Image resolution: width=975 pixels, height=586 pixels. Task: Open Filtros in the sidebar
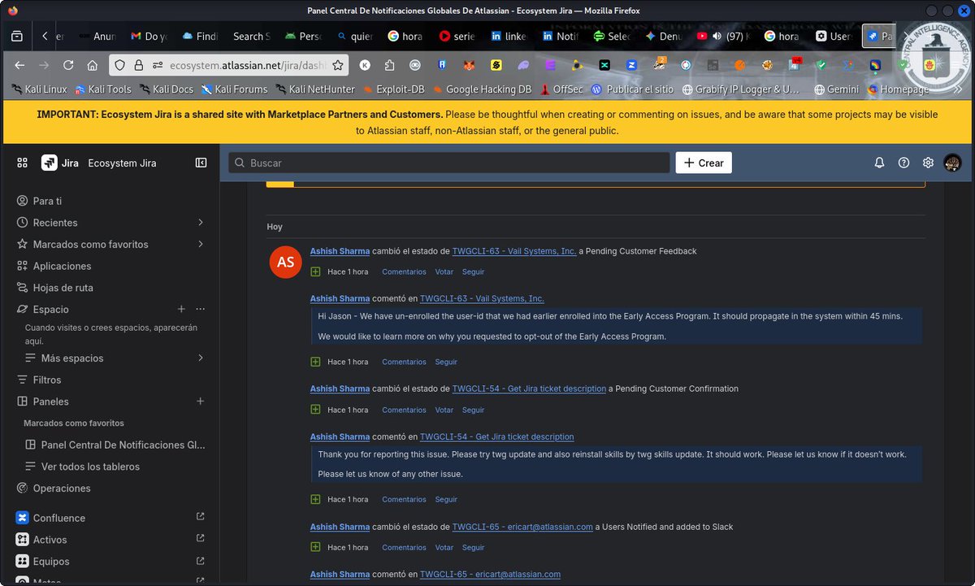tap(110, 380)
